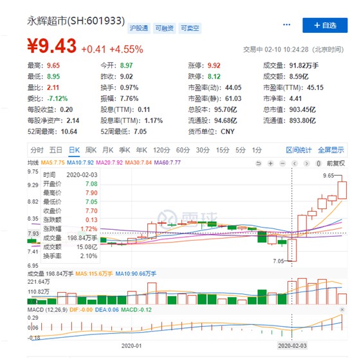Switch to 五日 chart tab
This screenshot has width=359, height=359.
click(56, 150)
